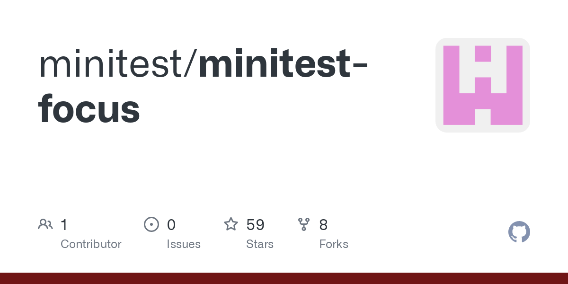This screenshot has width=568, height=284.
Task: Open the minitest-focus repository title
Action: [x=204, y=88]
